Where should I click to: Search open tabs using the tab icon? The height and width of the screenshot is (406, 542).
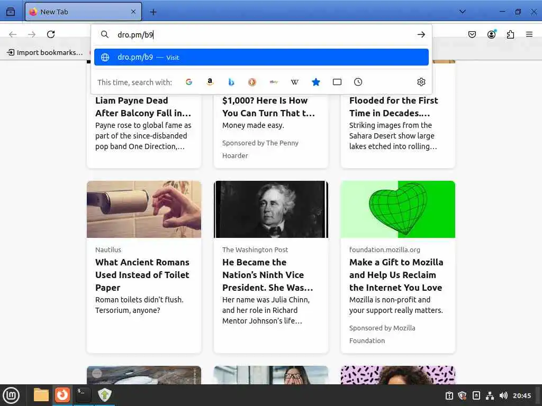click(x=337, y=82)
